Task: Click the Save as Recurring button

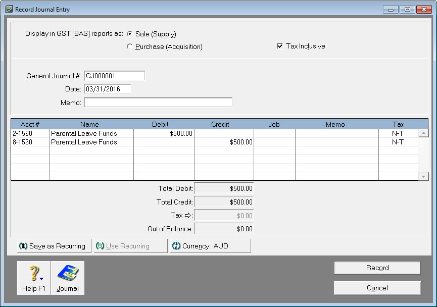Action: click(x=53, y=246)
